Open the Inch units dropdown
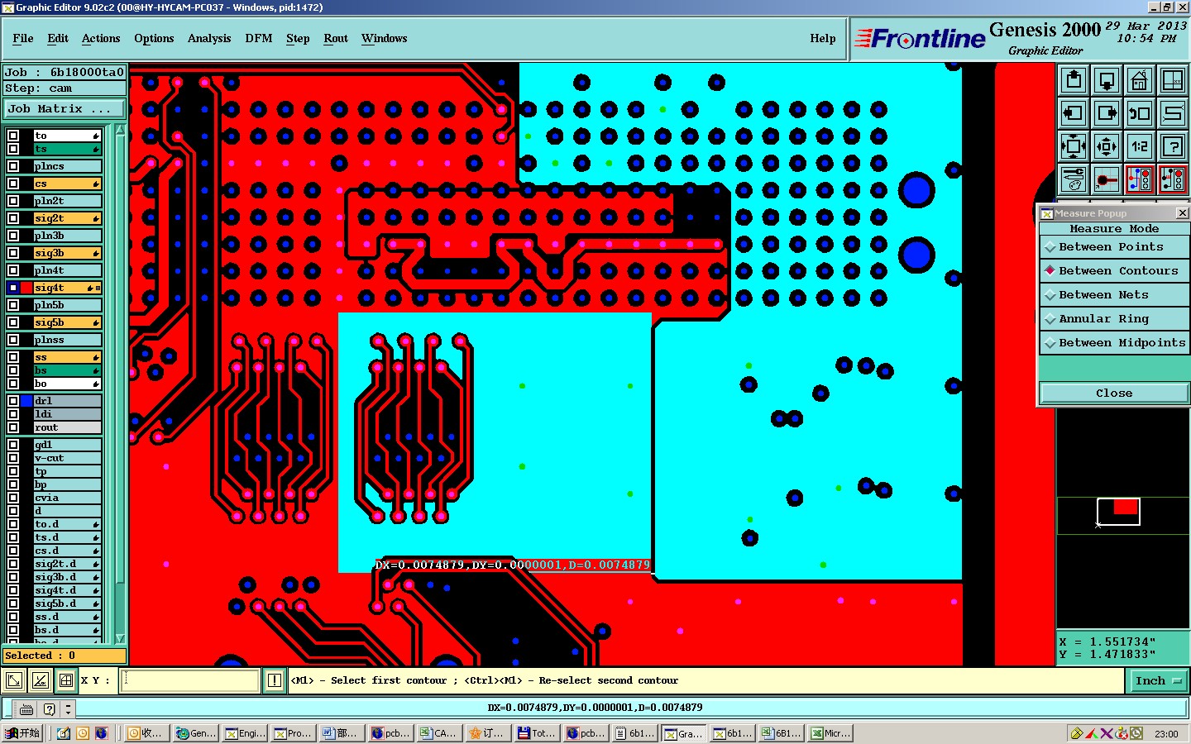1191x744 pixels. [1157, 680]
